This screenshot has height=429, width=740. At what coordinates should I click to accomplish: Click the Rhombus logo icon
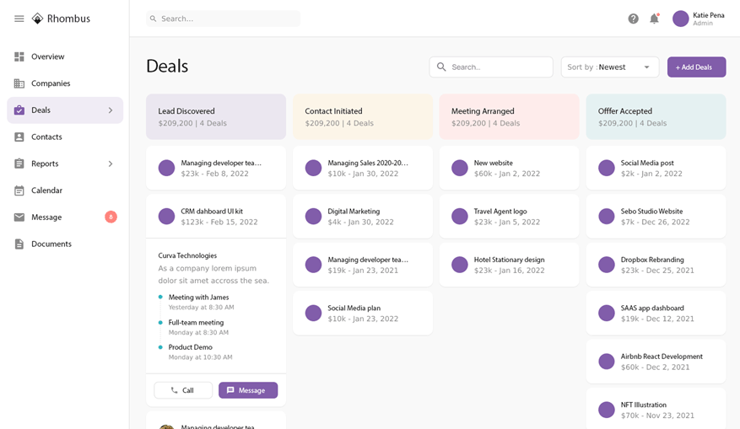(x=37, y=19)
